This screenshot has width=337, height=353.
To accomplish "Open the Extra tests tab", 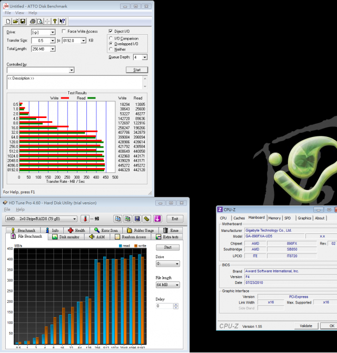I will 167,237.
